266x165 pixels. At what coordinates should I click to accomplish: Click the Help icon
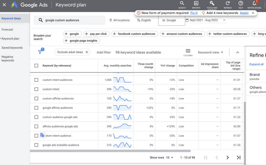241,4
